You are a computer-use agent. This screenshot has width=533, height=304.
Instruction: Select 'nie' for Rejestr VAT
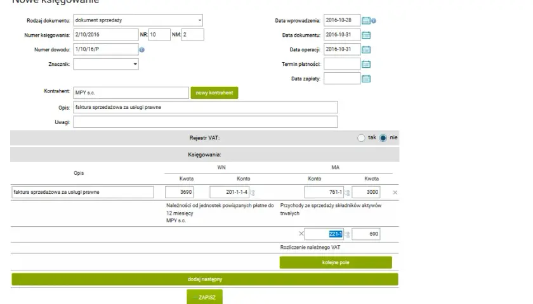(x=383, y=138)
